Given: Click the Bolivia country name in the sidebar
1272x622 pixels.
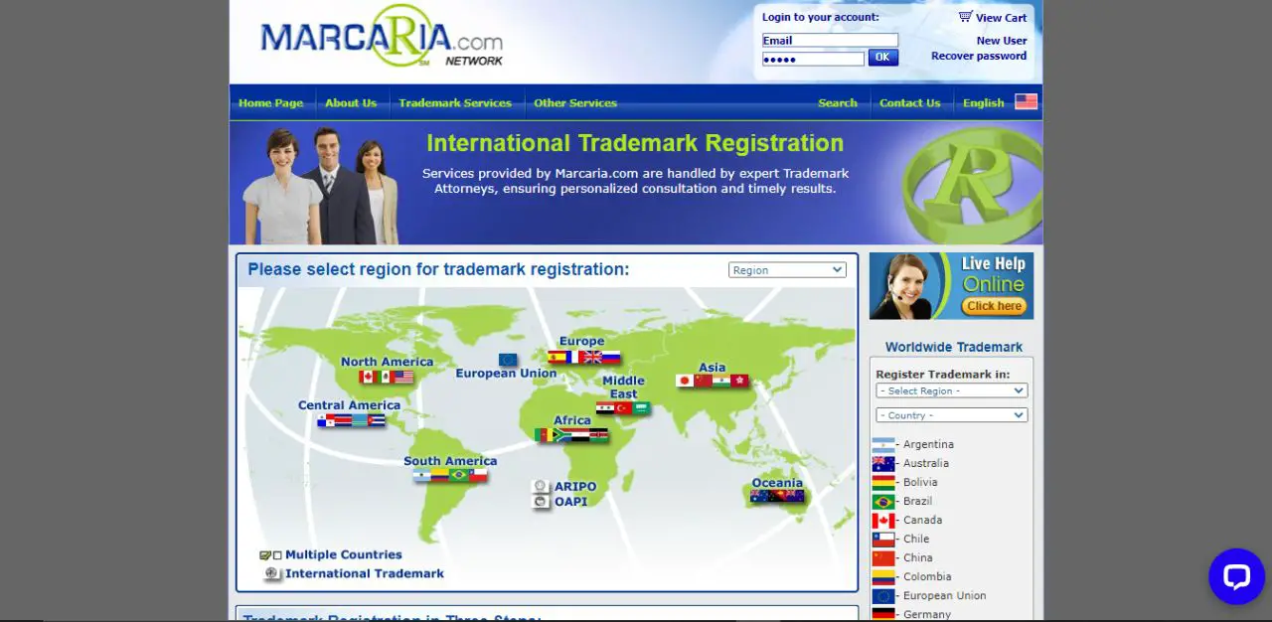Looking at the screenshot, I should point(920,482).
